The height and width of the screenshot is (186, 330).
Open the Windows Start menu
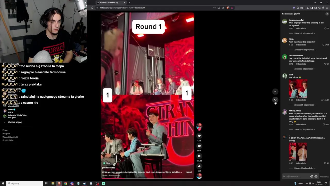click(3, 183)
